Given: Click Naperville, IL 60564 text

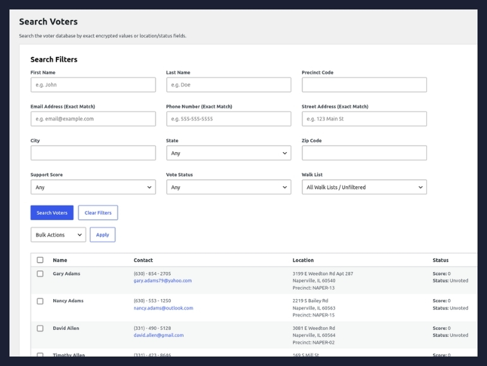Looking at the screenshot, I should (x=314, y=335).
